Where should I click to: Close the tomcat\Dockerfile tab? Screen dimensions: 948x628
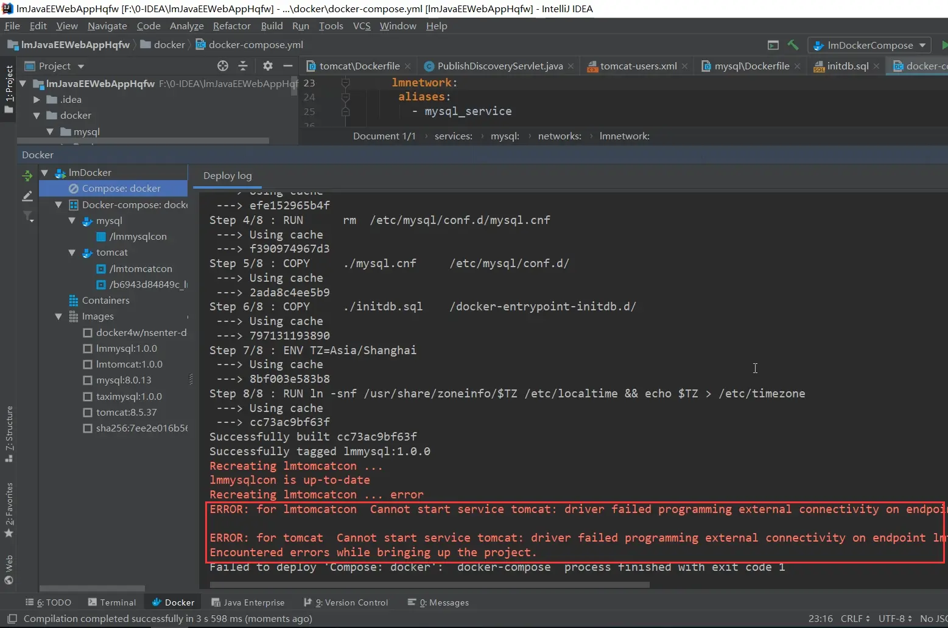(407, 66)
